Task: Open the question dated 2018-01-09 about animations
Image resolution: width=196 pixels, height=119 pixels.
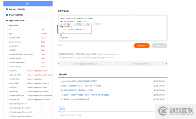Action: (76, 90)
